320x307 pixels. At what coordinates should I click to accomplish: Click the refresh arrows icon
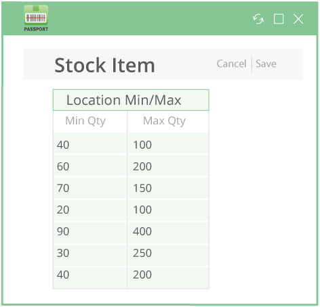coord(258,19)
